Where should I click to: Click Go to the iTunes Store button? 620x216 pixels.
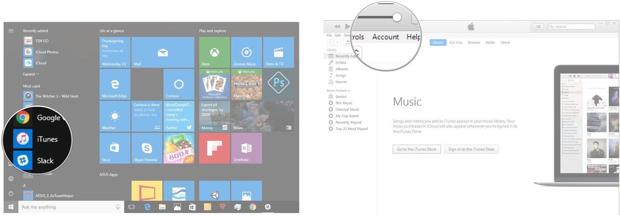(x=417, y=149)
